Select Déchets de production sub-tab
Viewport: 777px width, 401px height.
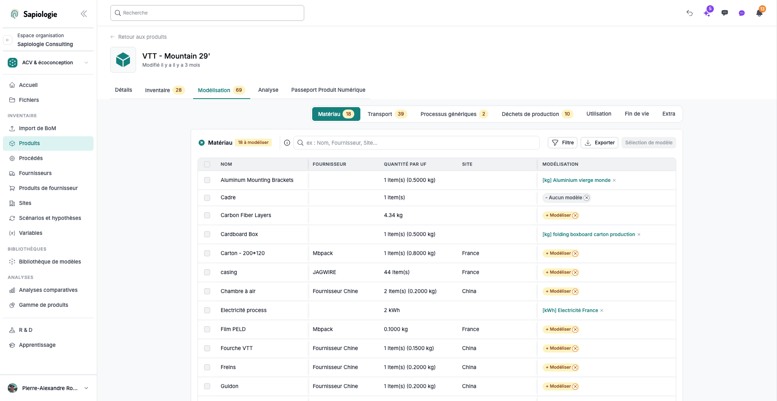tap(537, 114)
